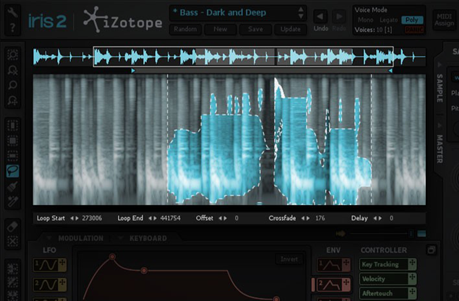
Task: Select the zoom in tool
Action: (13, 100)
